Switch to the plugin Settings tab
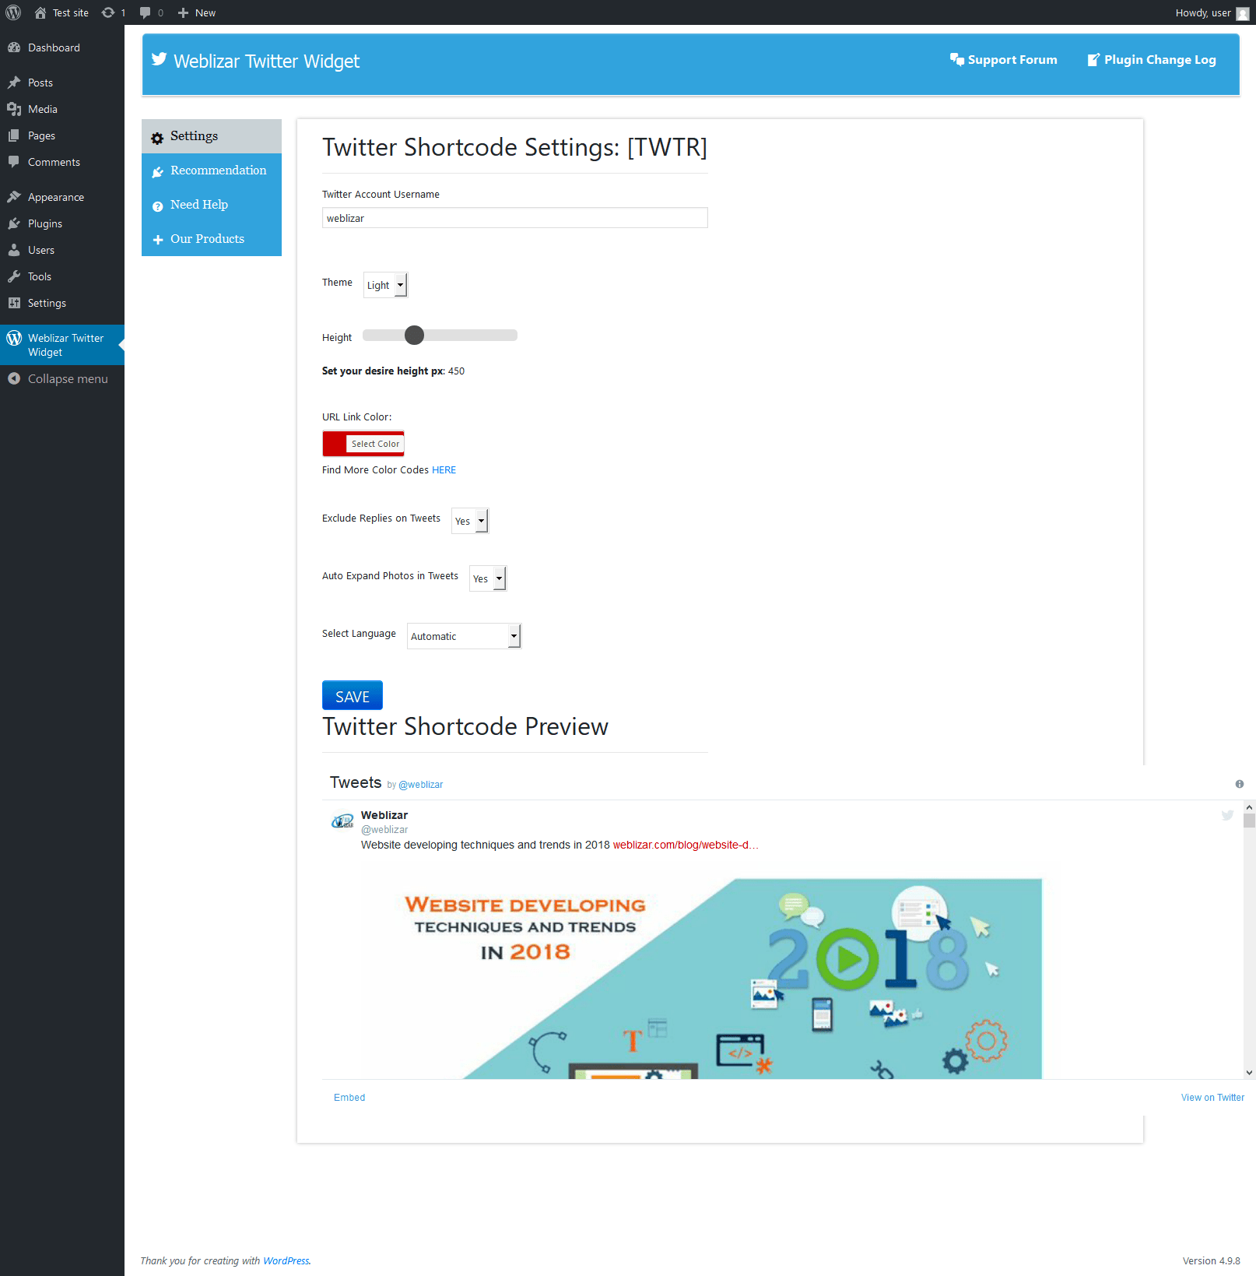 pyautogui.click(x=212, y=136)
